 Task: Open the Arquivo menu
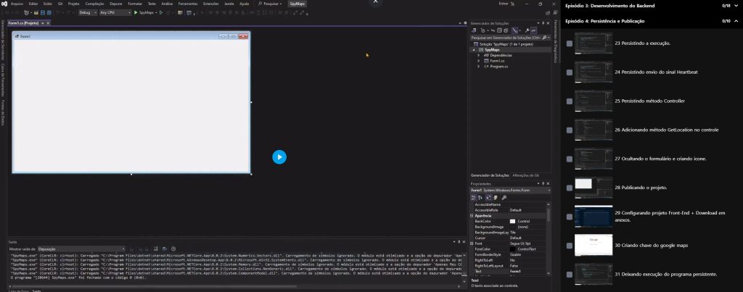pyautogui.click(x=17, y=4)
